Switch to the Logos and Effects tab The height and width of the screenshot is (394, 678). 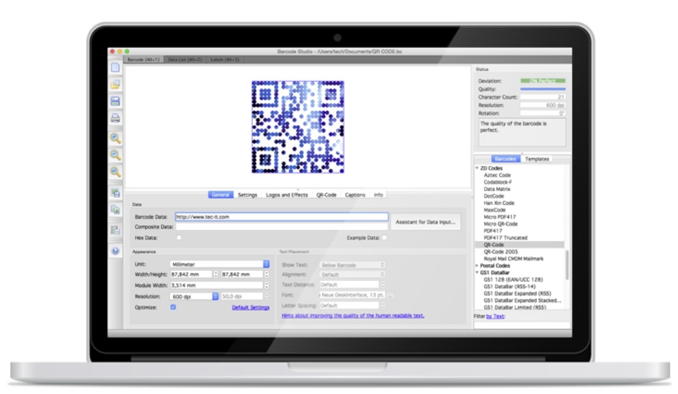coord(287,195)
